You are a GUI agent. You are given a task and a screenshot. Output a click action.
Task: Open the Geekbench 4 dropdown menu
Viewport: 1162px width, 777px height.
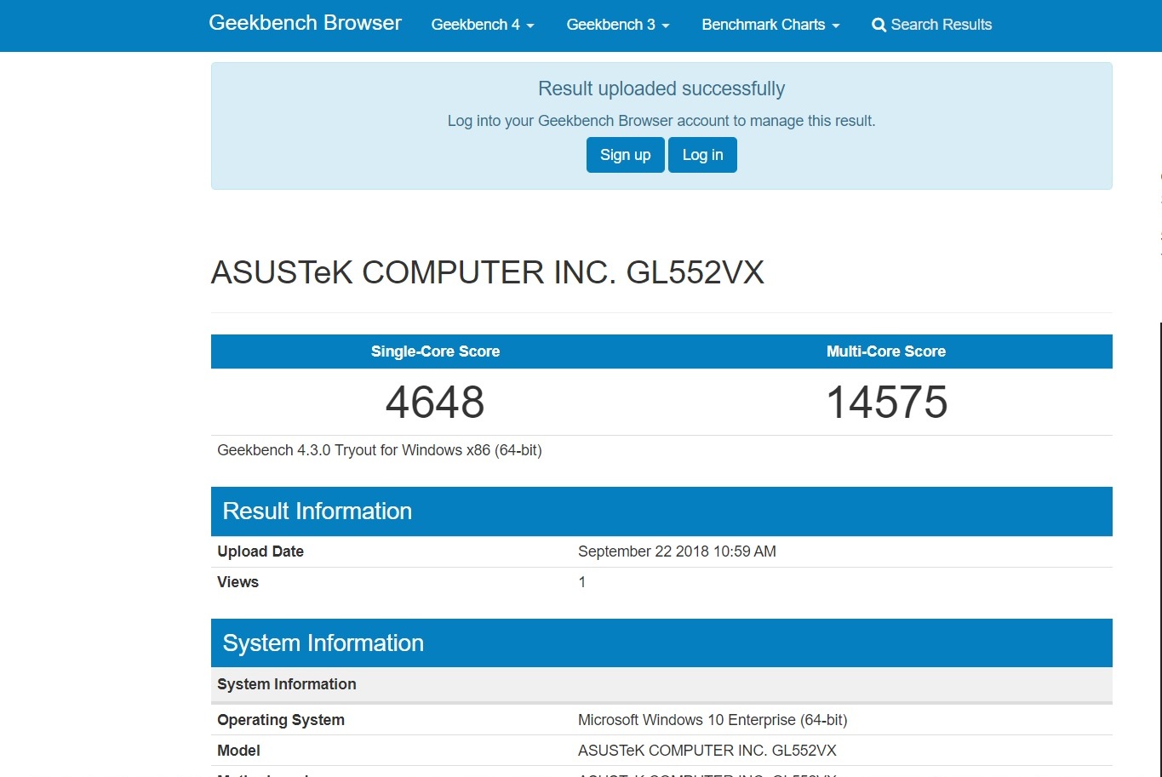click(x=483, y=25)
